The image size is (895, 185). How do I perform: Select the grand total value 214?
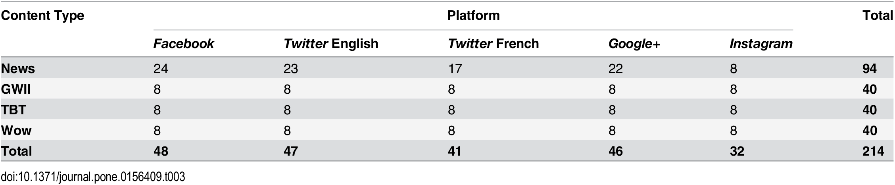click(x=873, y=151)
